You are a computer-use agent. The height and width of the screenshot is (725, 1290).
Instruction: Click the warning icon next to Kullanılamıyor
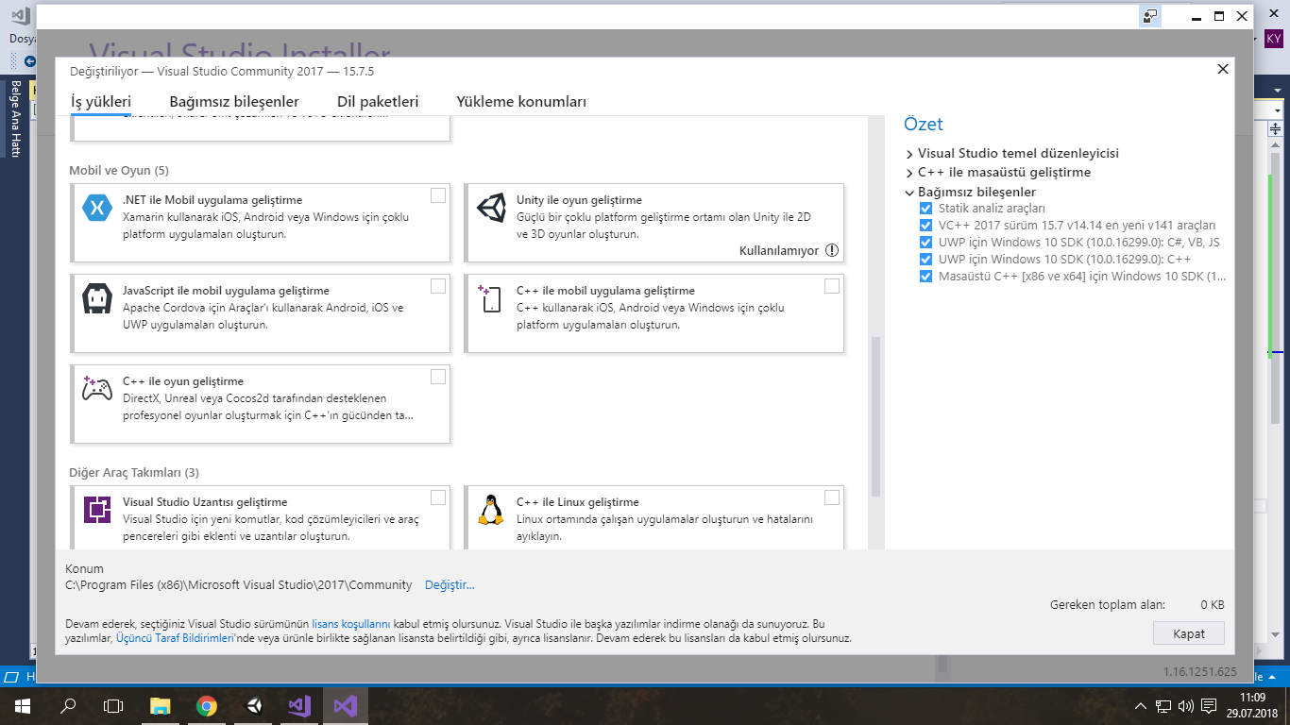click(831, 250)
